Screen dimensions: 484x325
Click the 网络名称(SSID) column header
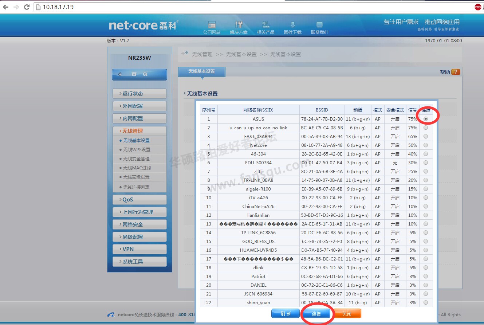pos(259,110)
